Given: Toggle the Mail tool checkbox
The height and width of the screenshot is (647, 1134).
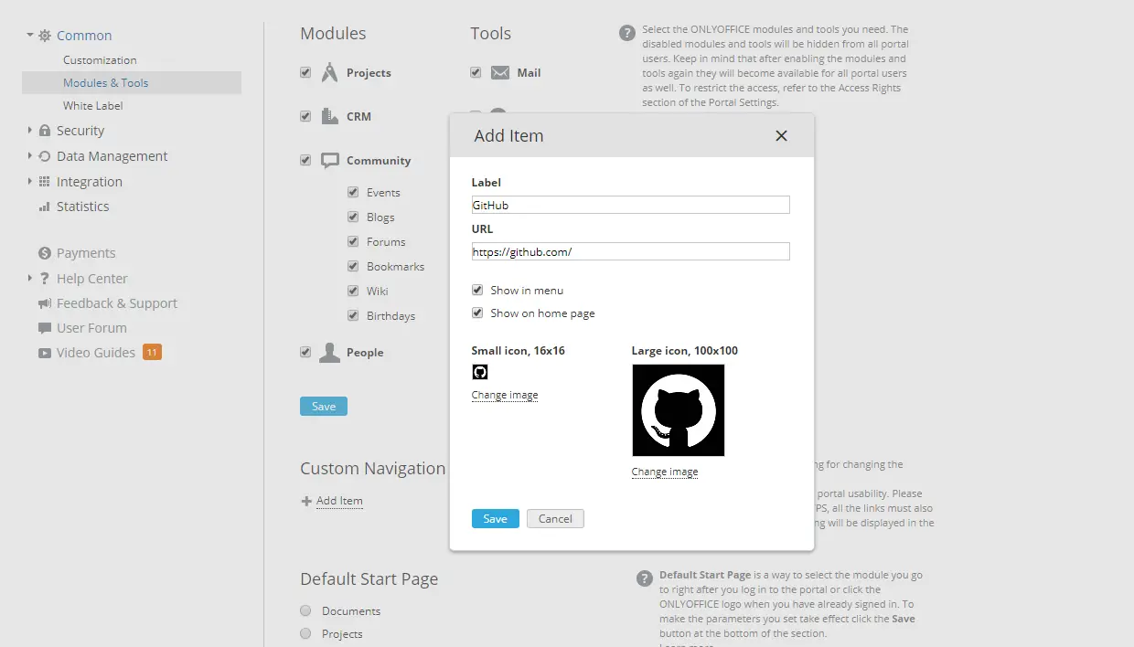Looking at the screenshot, I should pos(476,73).
